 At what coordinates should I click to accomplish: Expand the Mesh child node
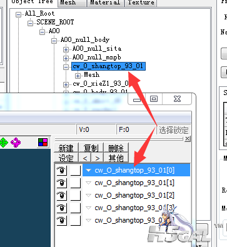[78, 76]
